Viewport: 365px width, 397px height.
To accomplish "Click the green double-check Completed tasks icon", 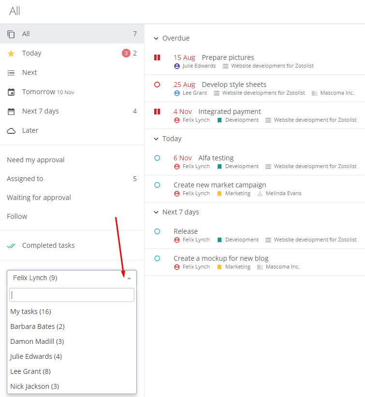I will click(x=11, y=246).
